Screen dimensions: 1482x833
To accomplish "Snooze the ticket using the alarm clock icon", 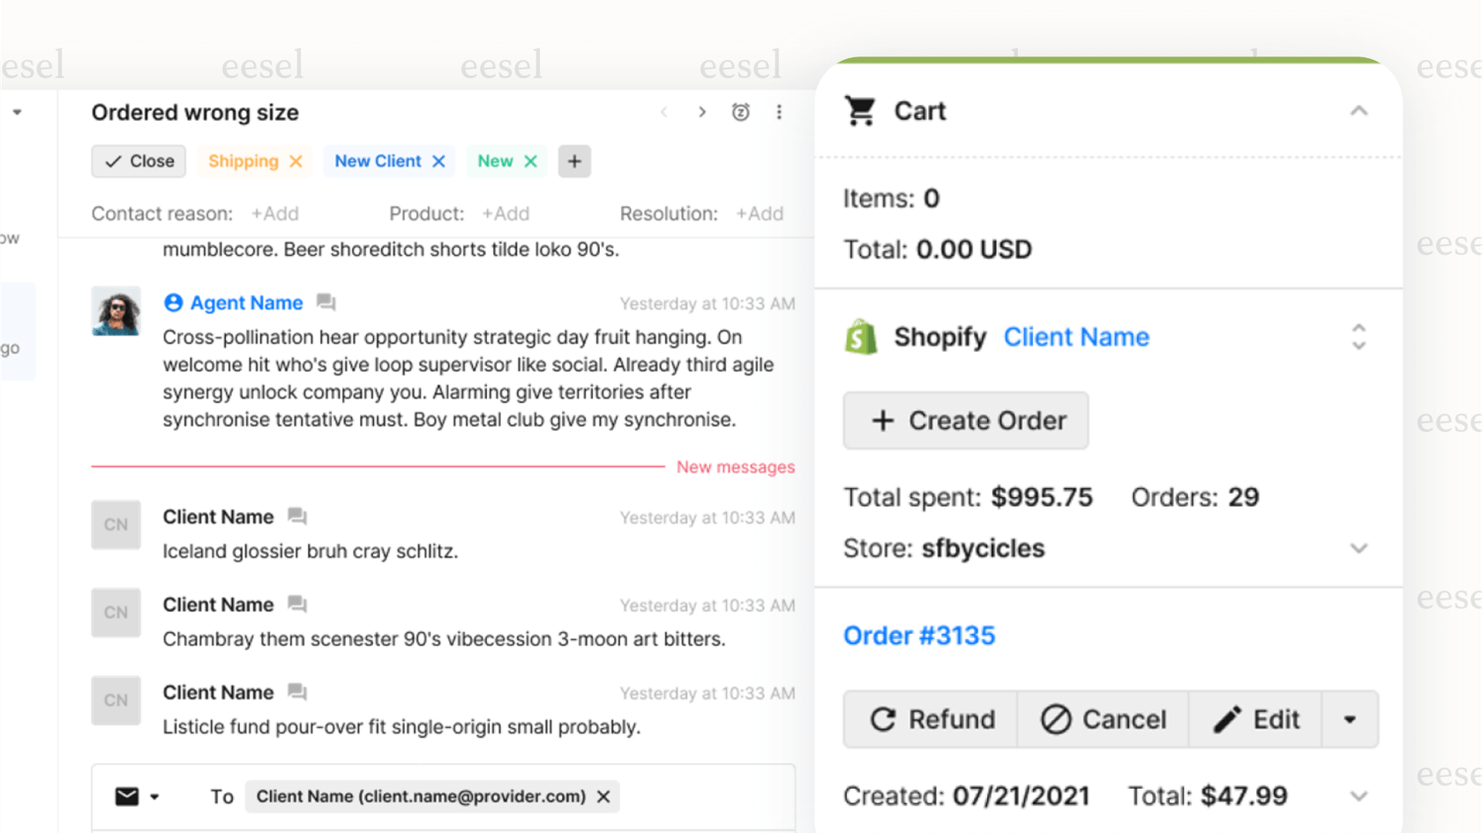I will [741, 112].
